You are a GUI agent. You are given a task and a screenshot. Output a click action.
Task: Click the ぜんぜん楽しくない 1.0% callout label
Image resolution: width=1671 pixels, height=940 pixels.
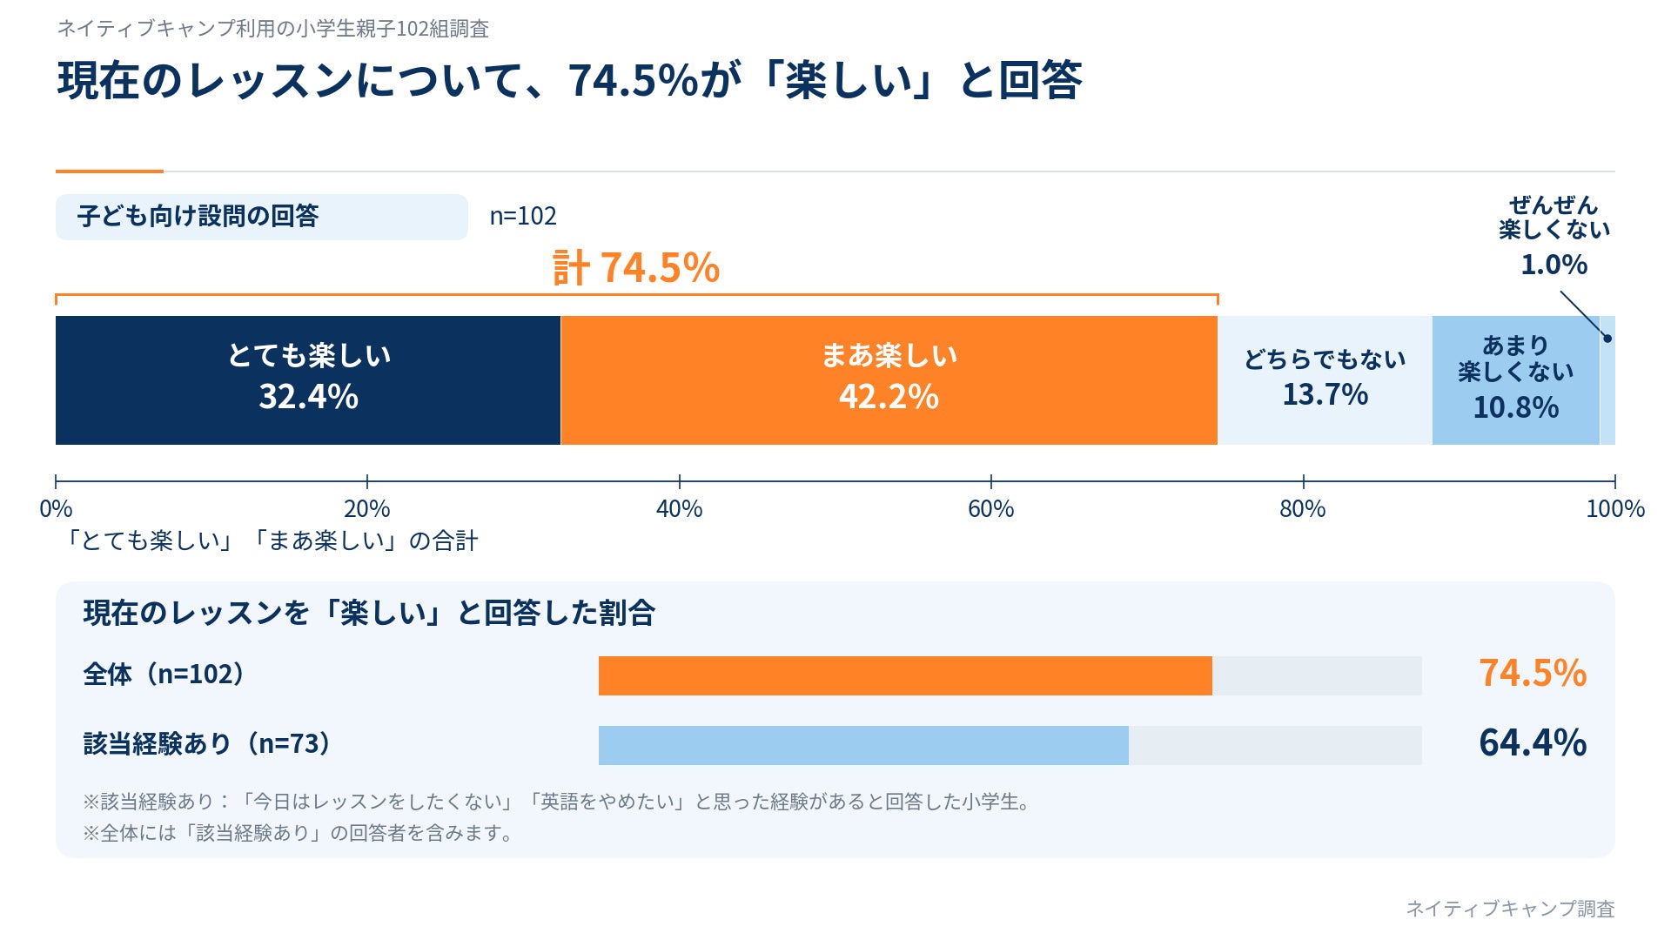pyautogui.click(x=1554, y=236)
